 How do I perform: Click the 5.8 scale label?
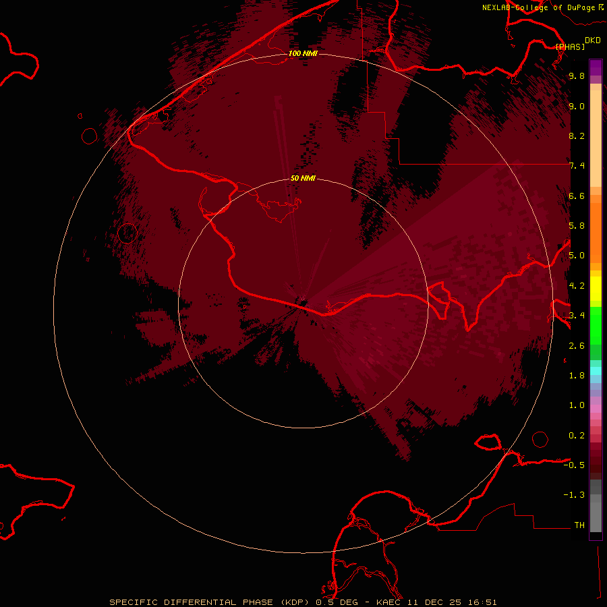pyautogui.click(x=577, y=226)
